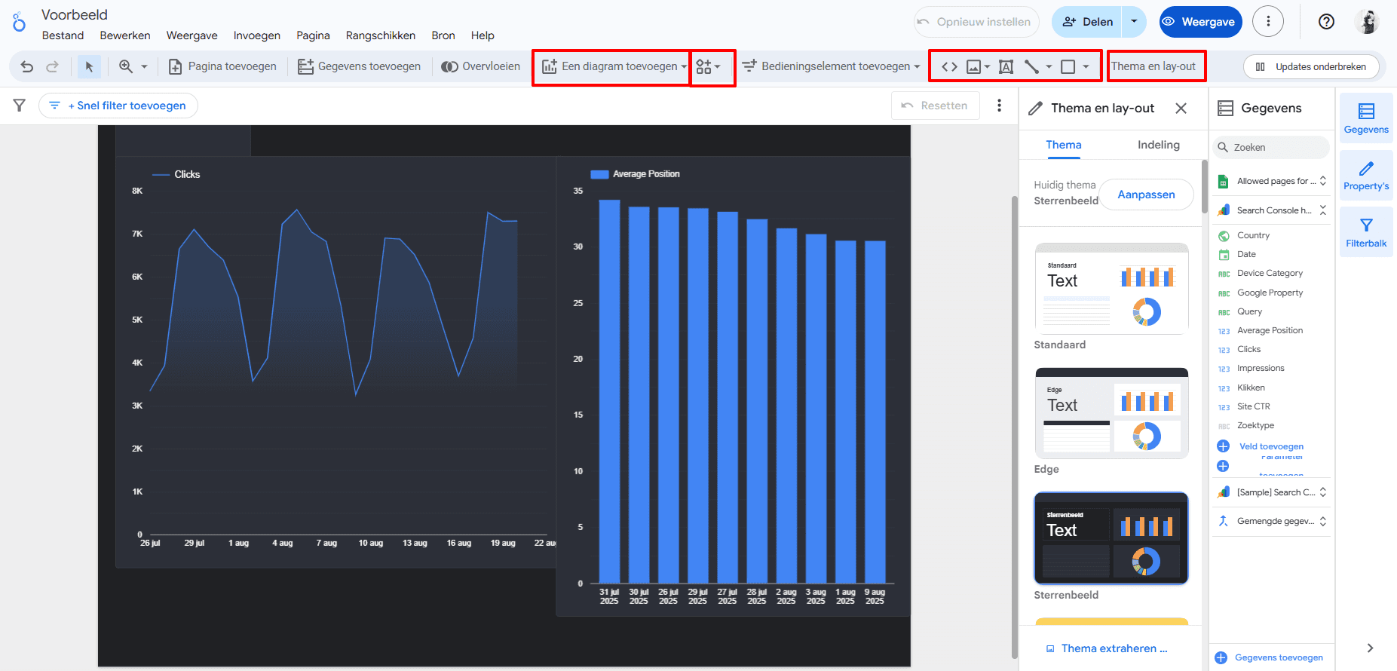Select the text box tool
Image resolution: width=1397 pixels, height=671 pixels.
1006,66
